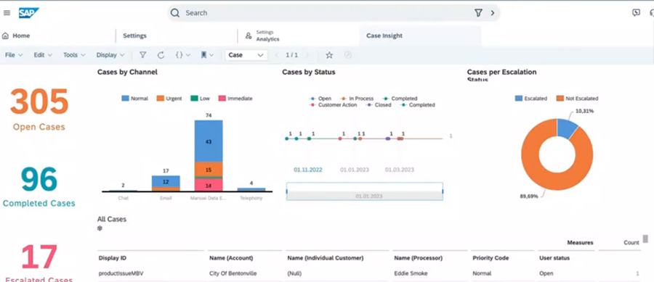Toggle the Not Escalated legend item
The image size is (654, 282).
pyautogui.click(x=577, y=99)
